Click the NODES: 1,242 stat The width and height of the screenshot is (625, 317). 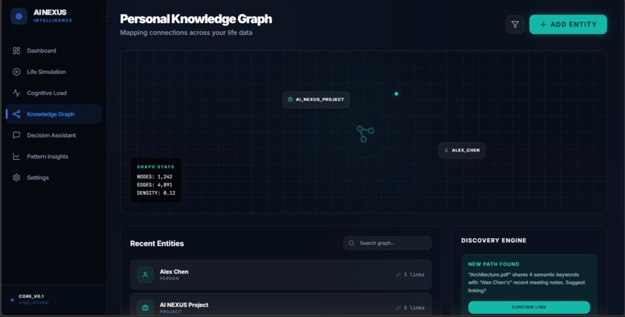point(154,177)
